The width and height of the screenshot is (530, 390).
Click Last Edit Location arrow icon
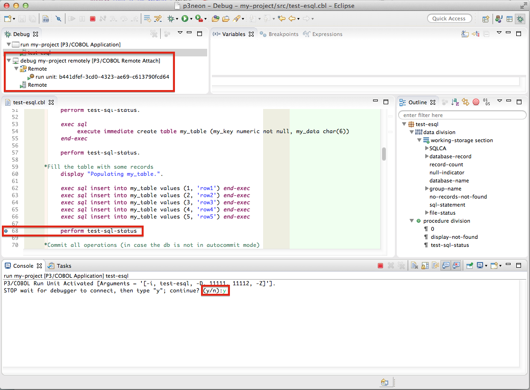(x=282, y=18)
